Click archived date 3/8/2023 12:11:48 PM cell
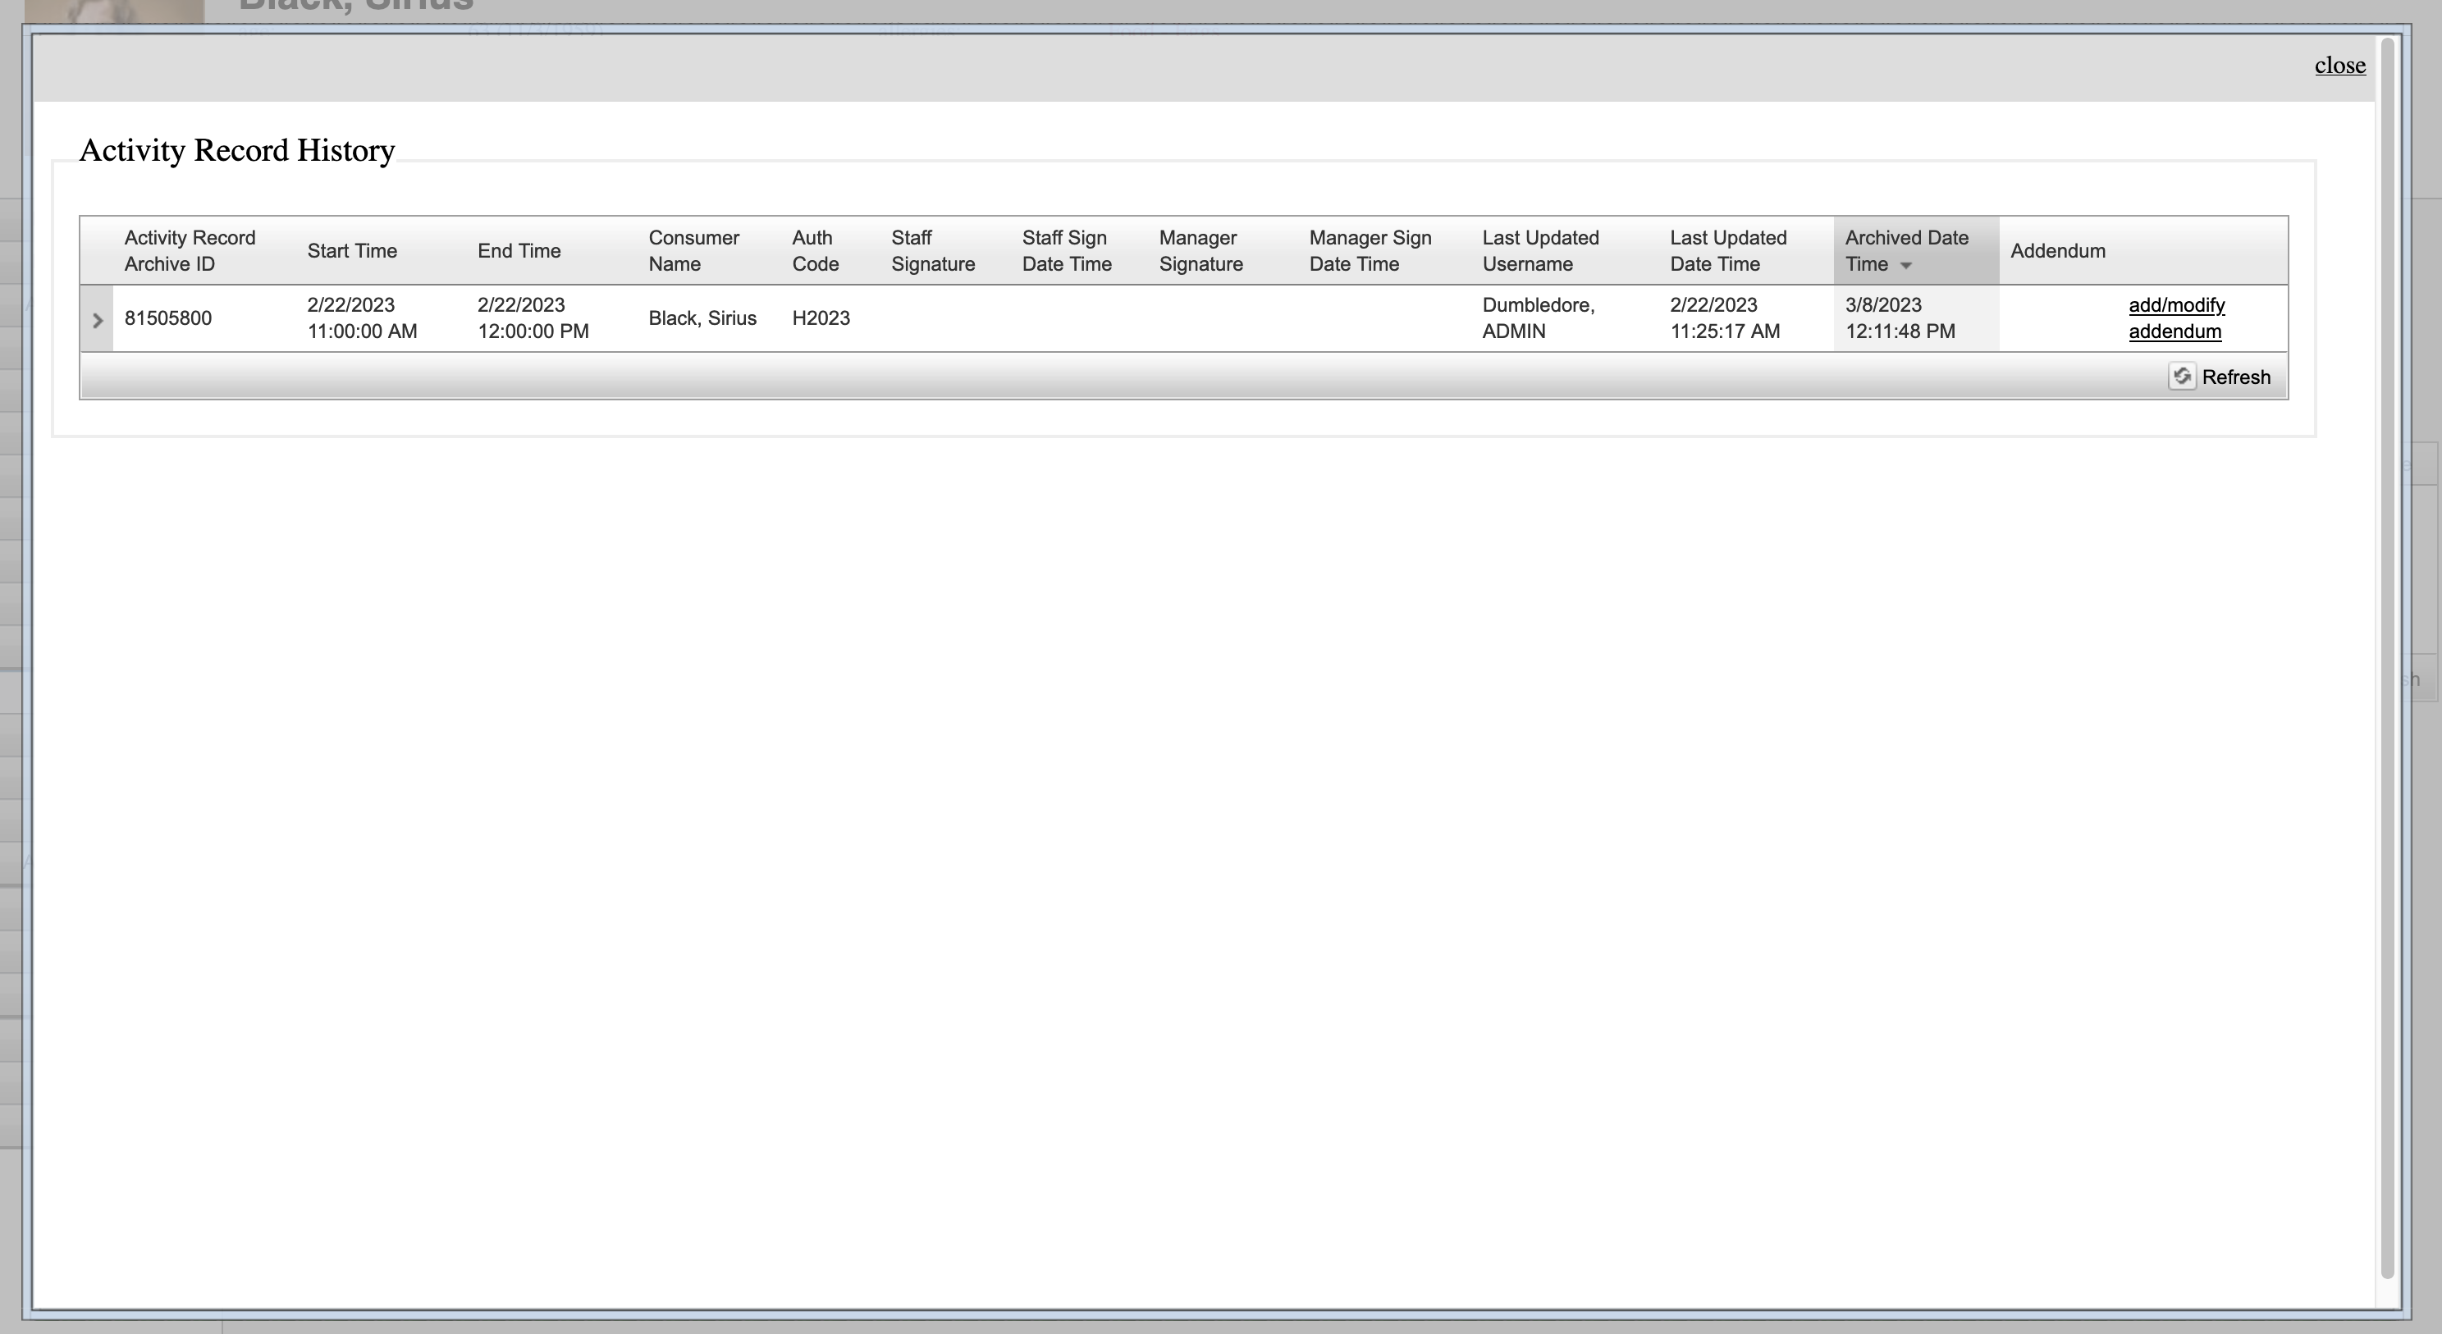The image size is (2442, 1334). pyautogui.click(x=1900, y=318)
